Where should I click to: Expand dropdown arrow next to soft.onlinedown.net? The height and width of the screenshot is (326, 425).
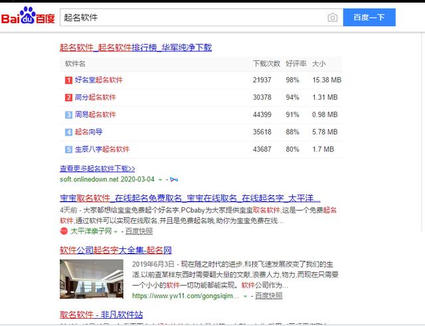160,180
